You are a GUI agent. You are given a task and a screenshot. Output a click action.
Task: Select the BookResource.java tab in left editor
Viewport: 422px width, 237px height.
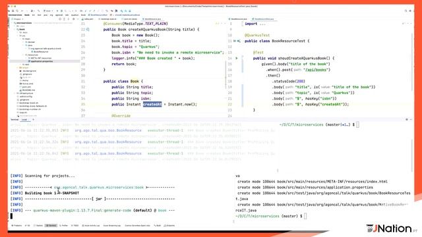coord(152,19)
